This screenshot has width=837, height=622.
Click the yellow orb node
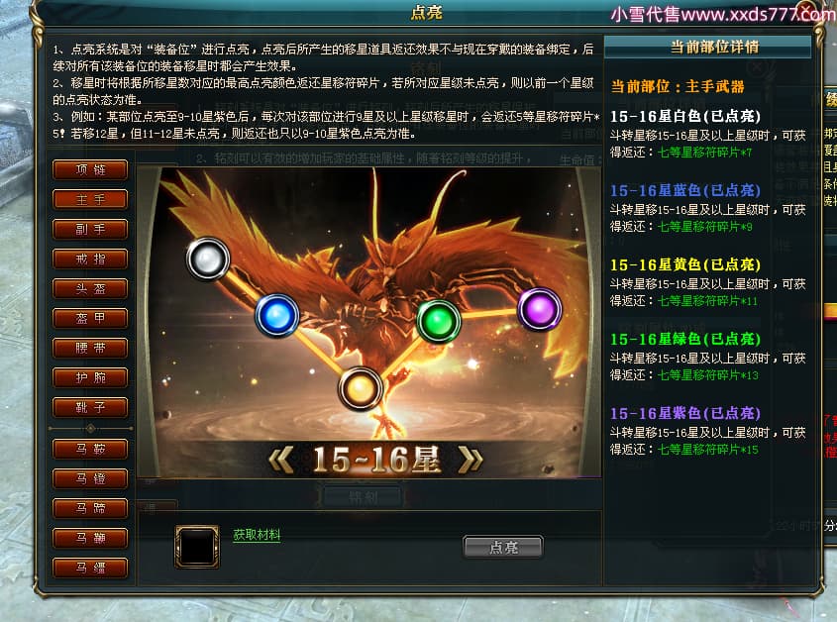[x=361, y=388]
